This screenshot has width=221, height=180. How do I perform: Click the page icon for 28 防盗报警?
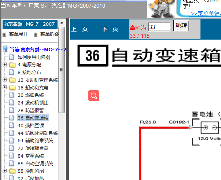tap(12, 110)
